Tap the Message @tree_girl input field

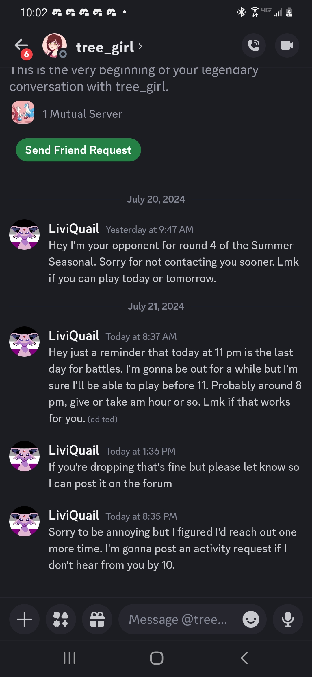coord(179,619)
